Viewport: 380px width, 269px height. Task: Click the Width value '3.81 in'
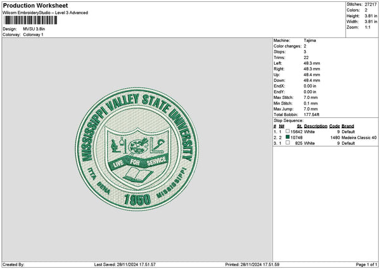click(370, 22)
